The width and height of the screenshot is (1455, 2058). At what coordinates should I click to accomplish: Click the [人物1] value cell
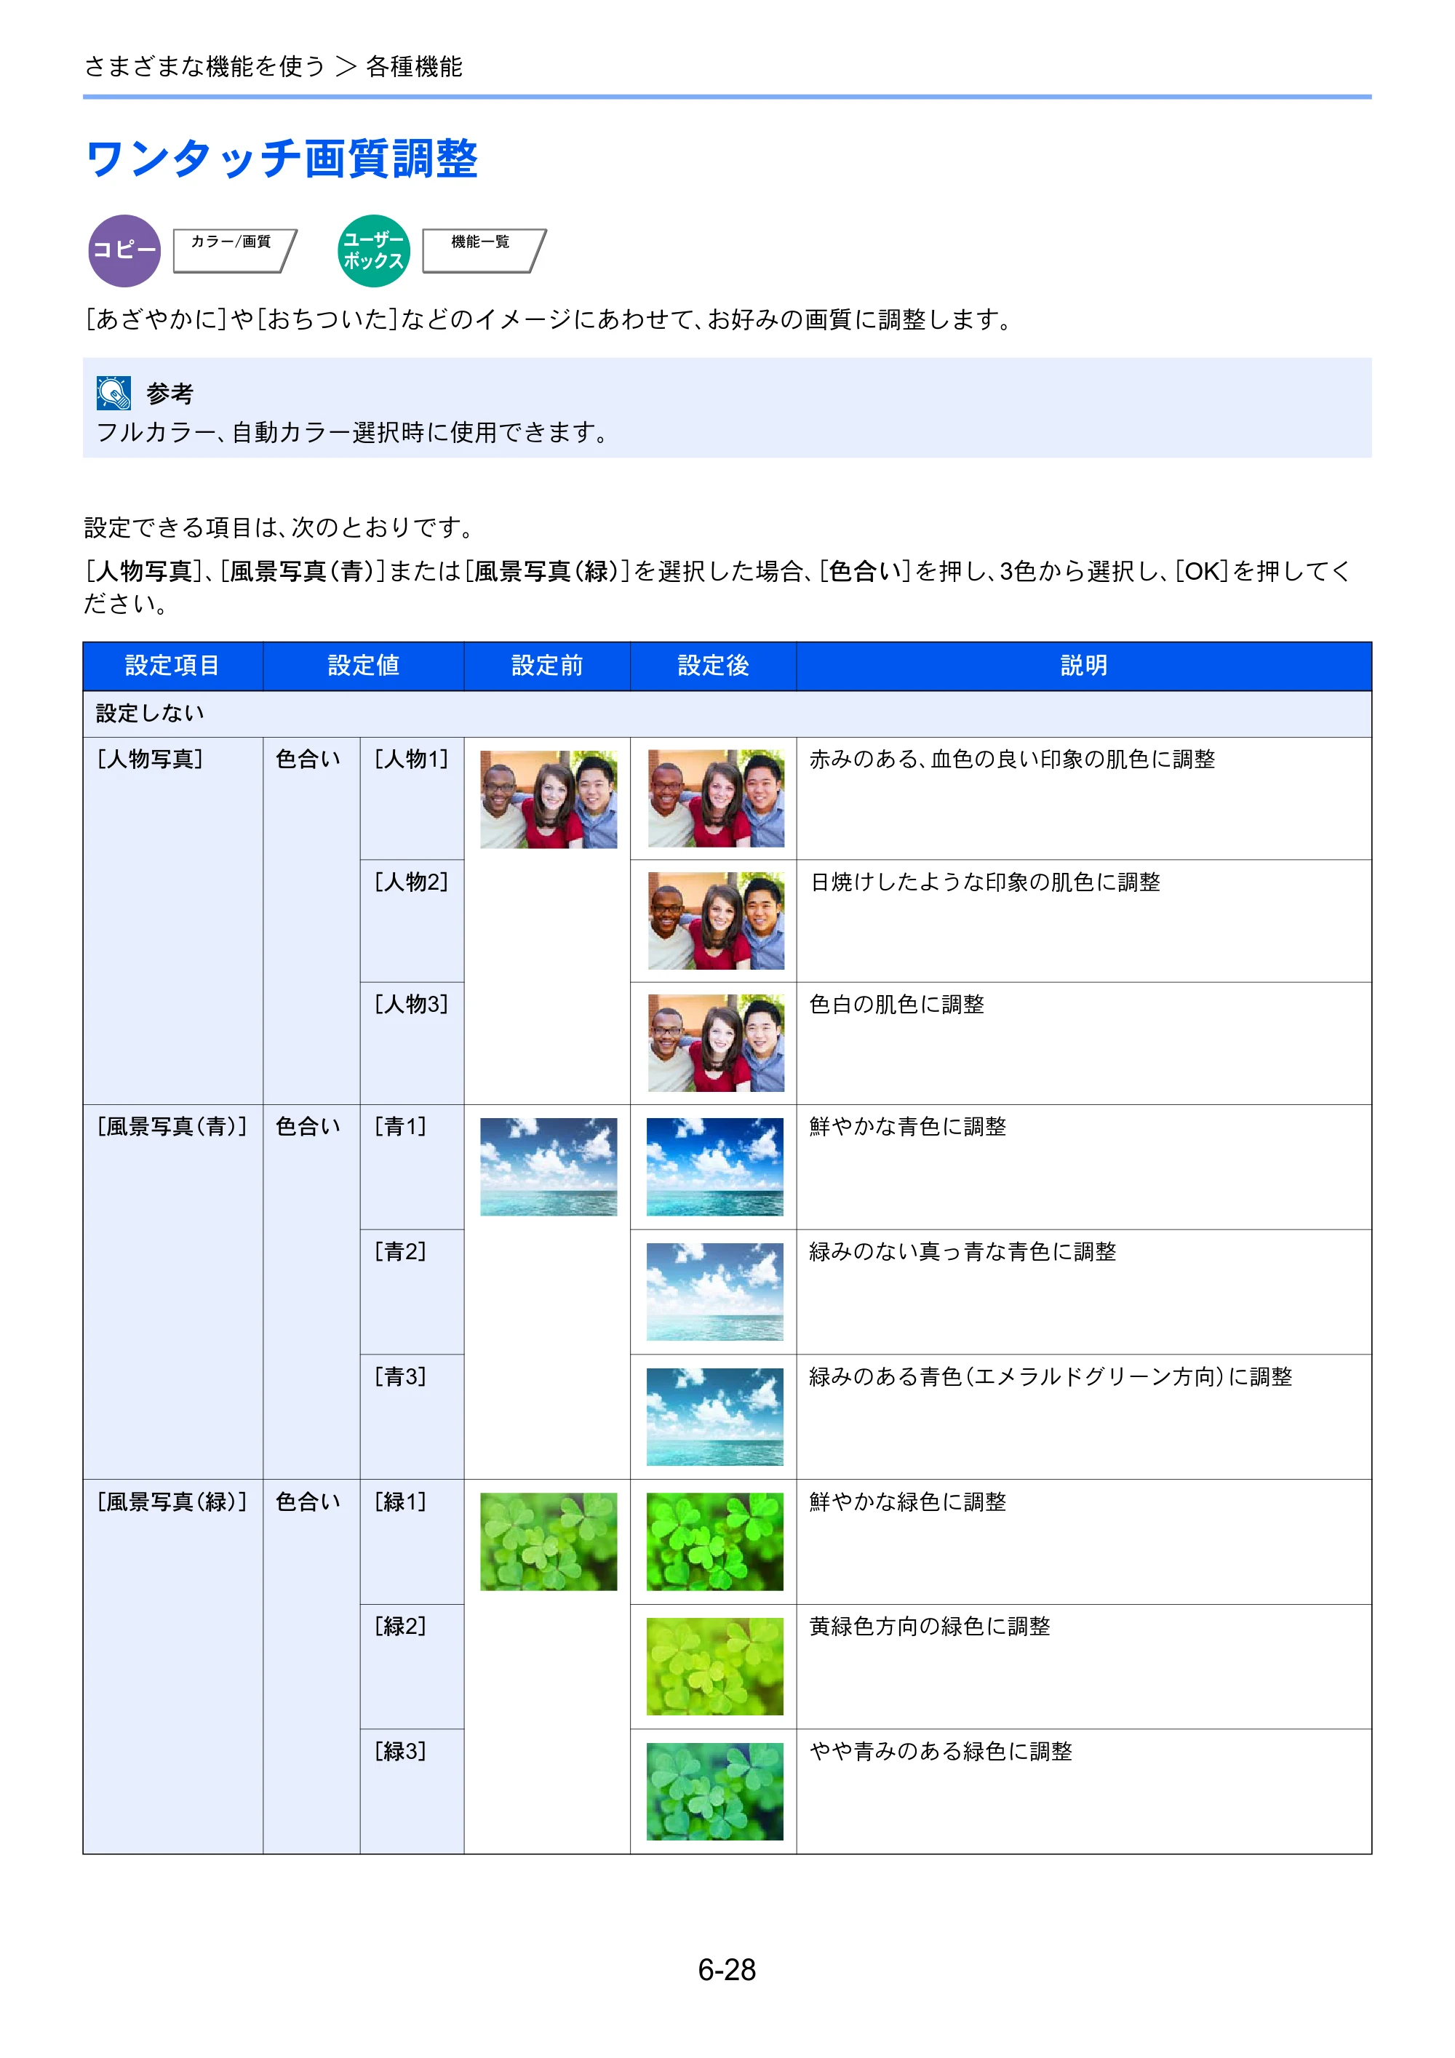coord(412,799)
